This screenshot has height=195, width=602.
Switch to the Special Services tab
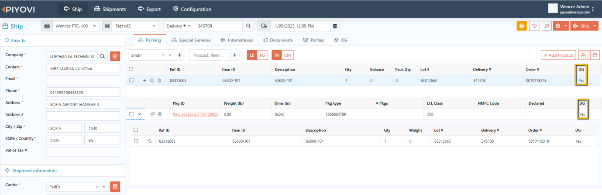click(x=191, y=40)
